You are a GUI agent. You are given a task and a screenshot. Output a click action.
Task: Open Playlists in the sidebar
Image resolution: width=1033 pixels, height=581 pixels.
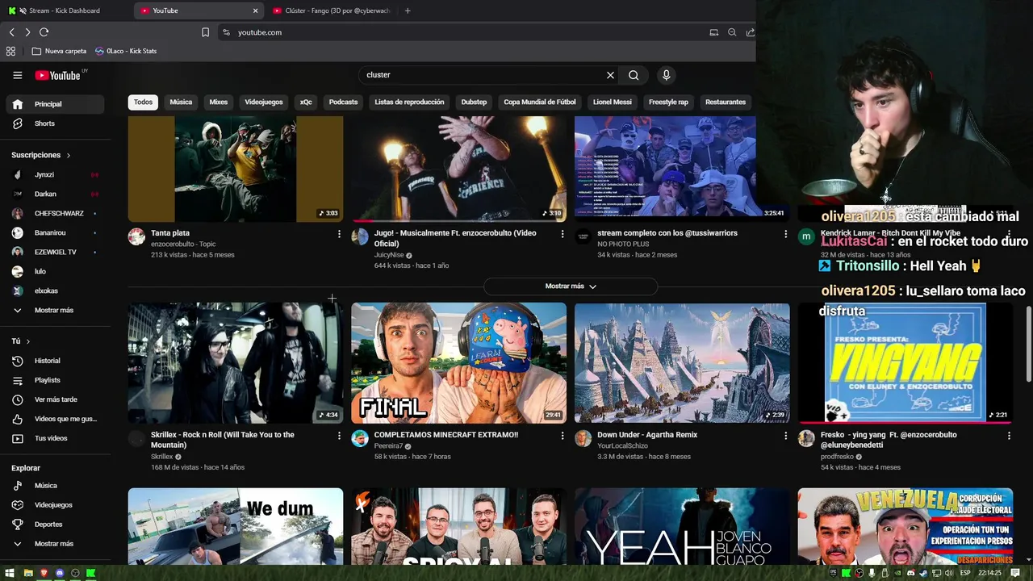click(55, 380)
